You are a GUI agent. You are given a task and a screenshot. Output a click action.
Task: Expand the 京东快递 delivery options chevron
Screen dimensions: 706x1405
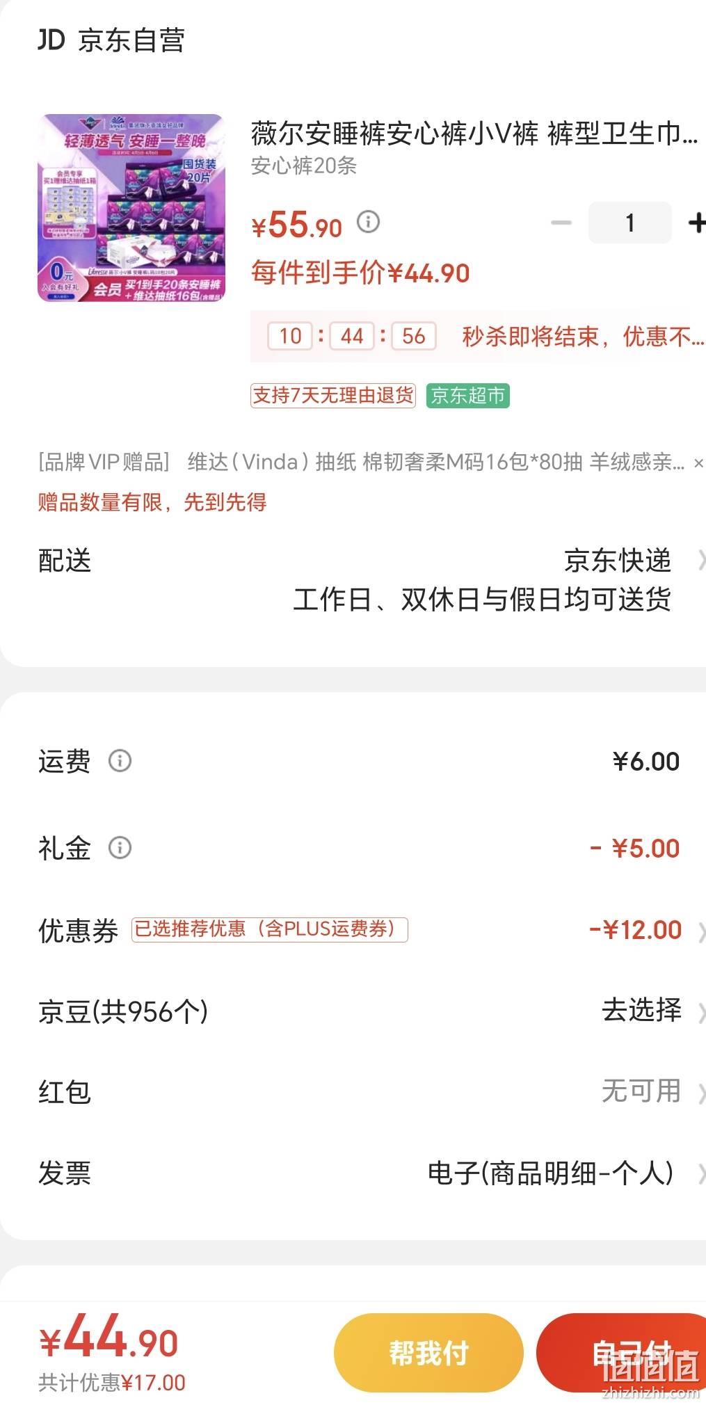(x=700, y=560)
